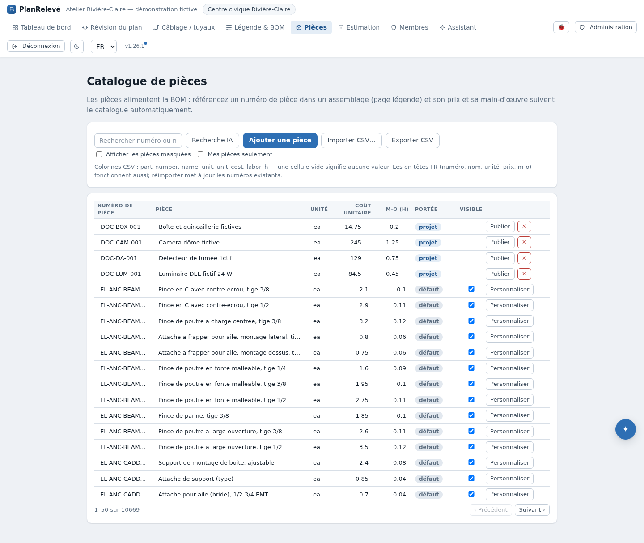This screenshot has width=644, height=543.
Task: Open the FR language dropdown
Action: point(104,47)
